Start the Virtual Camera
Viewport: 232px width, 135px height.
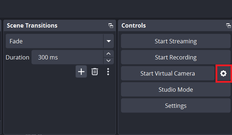168,73
